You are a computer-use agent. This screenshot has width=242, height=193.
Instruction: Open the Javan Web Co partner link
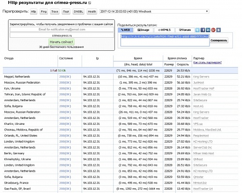pos(202,94)
